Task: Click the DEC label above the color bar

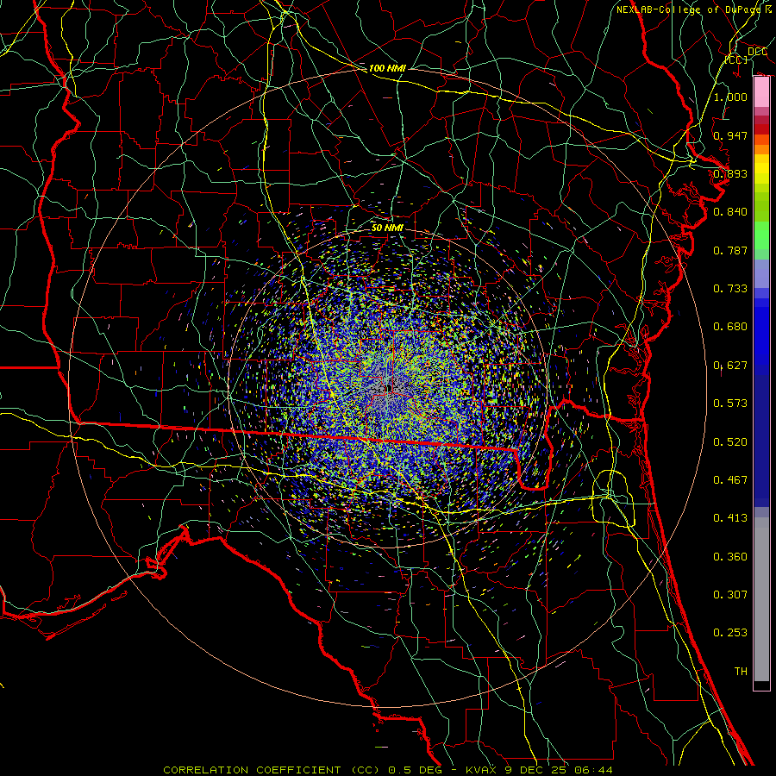Action: [x=758, y=52]
